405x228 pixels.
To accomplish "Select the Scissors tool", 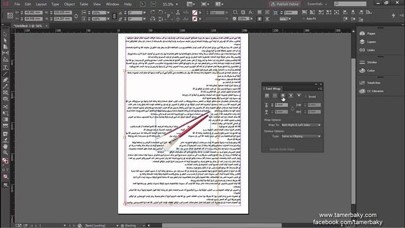I will pyautogui.click(x=5, y=107).
